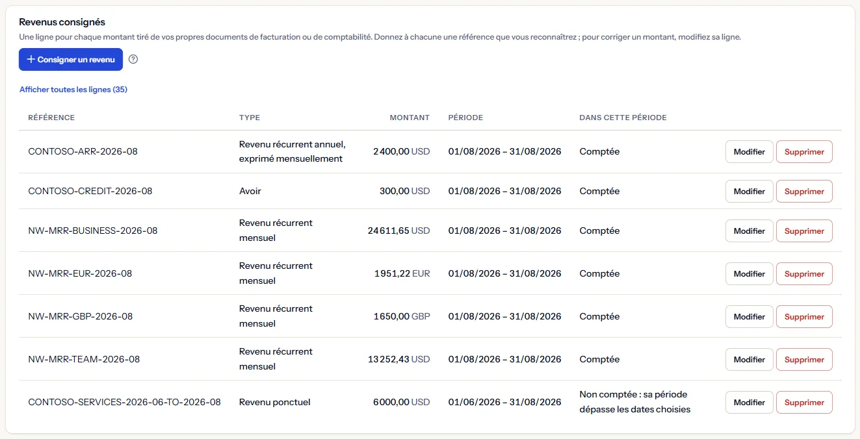Click the amount 24 611,65 USD
Viewport: 860px width, 439px height.
pos(398,231)
